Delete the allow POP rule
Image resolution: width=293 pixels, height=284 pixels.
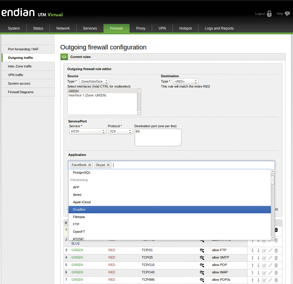click(276, 265)
